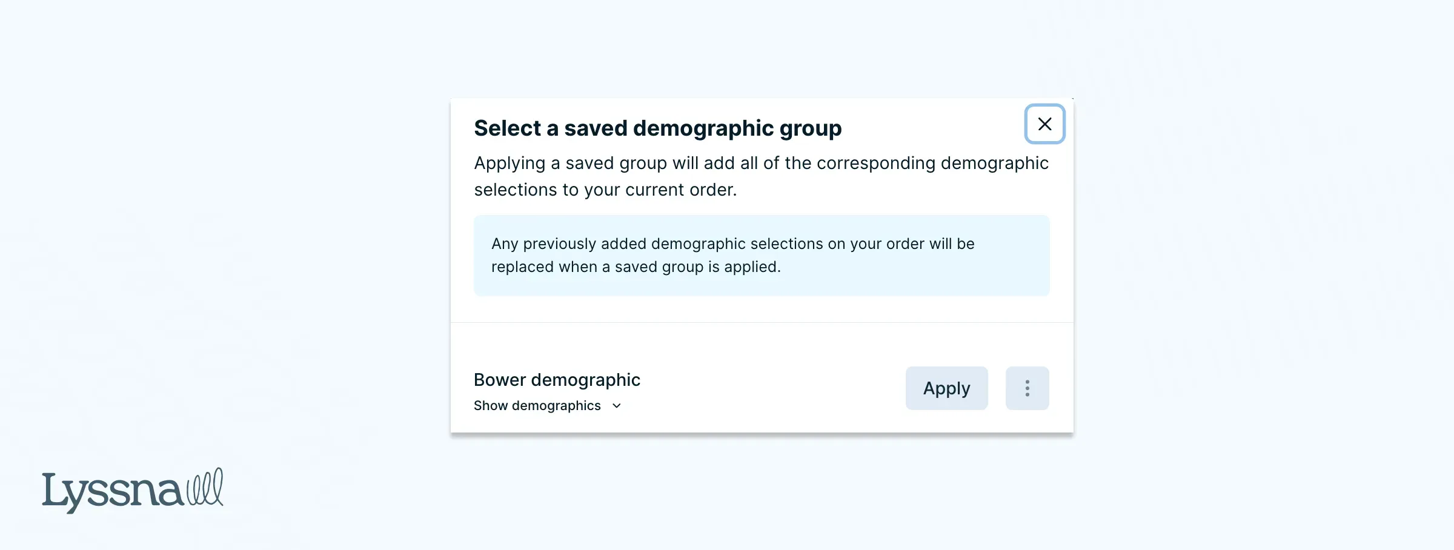Select the Apply action for the saved group
1454x550 pixels.
pyautogui.click(x=946, y=388)
